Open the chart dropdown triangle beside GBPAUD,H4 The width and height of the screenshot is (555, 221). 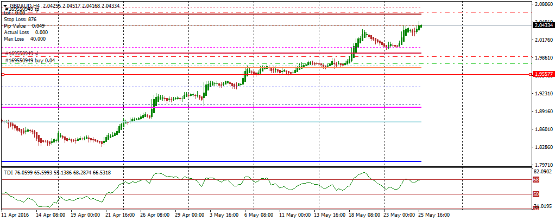(x=5, y=5)
